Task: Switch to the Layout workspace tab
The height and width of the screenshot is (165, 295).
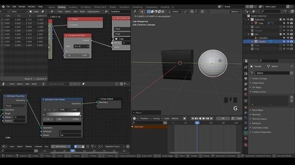Action: (x=51, y=7)
